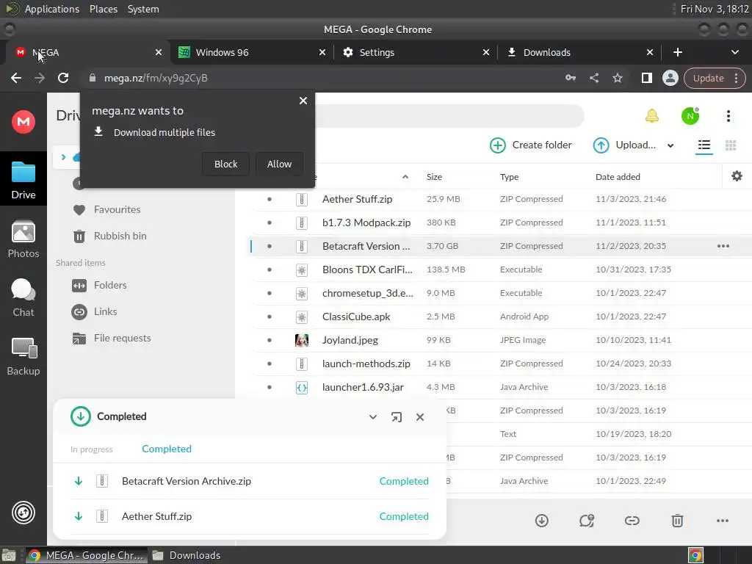The height and width of the screenshot is (564, 752).
Task: Click the MEGA logo in the sidebar
Action: pos(23,122)
